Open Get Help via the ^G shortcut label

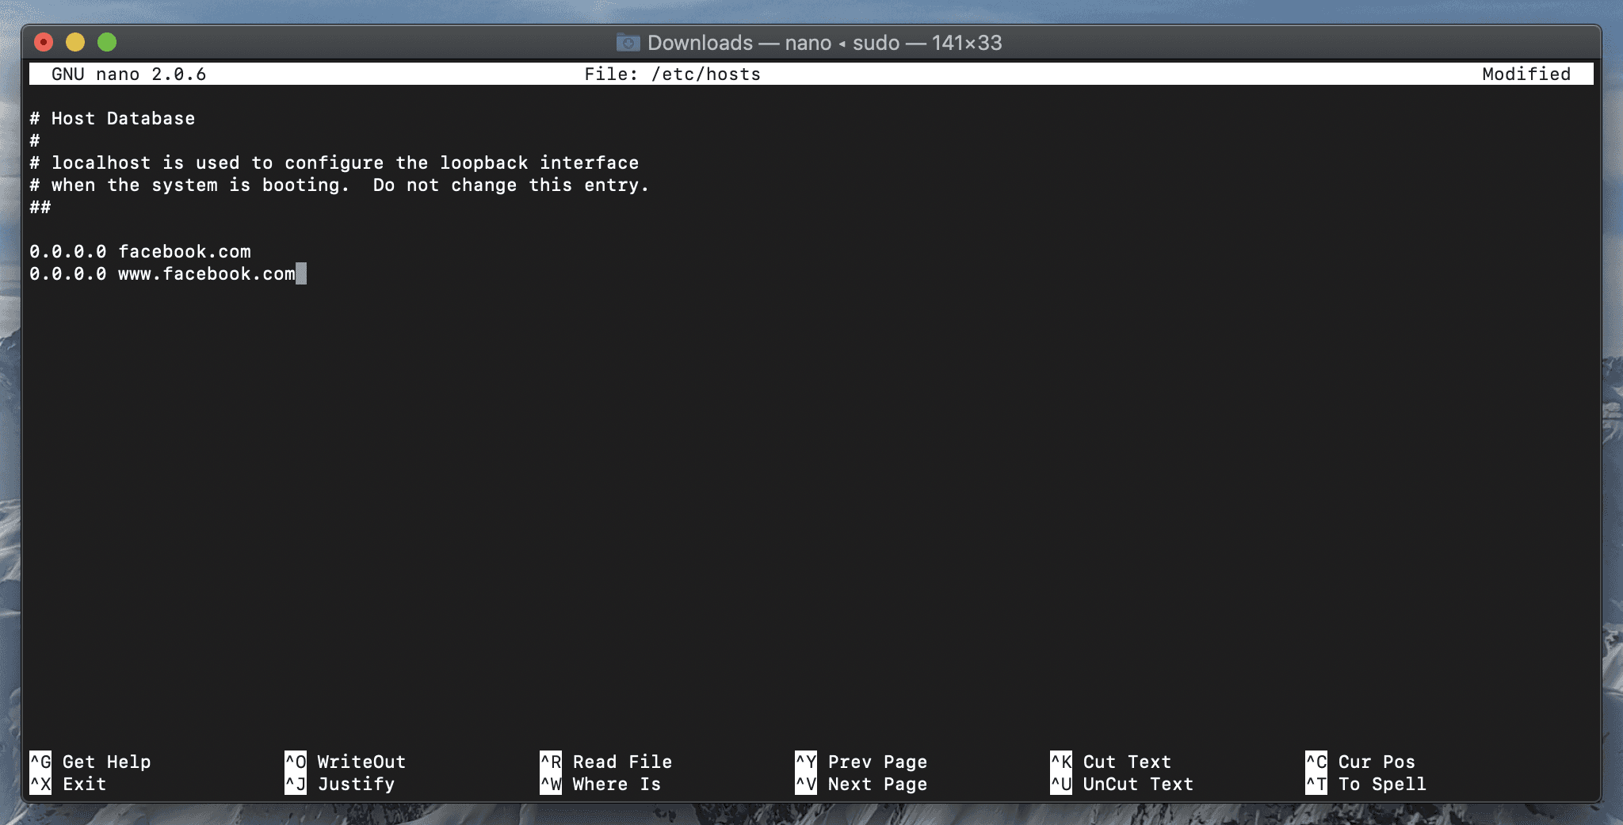pos(91,762)
